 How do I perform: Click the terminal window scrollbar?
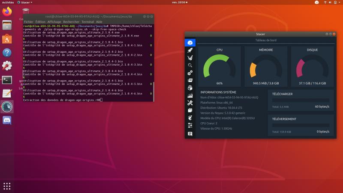[153, 92]
